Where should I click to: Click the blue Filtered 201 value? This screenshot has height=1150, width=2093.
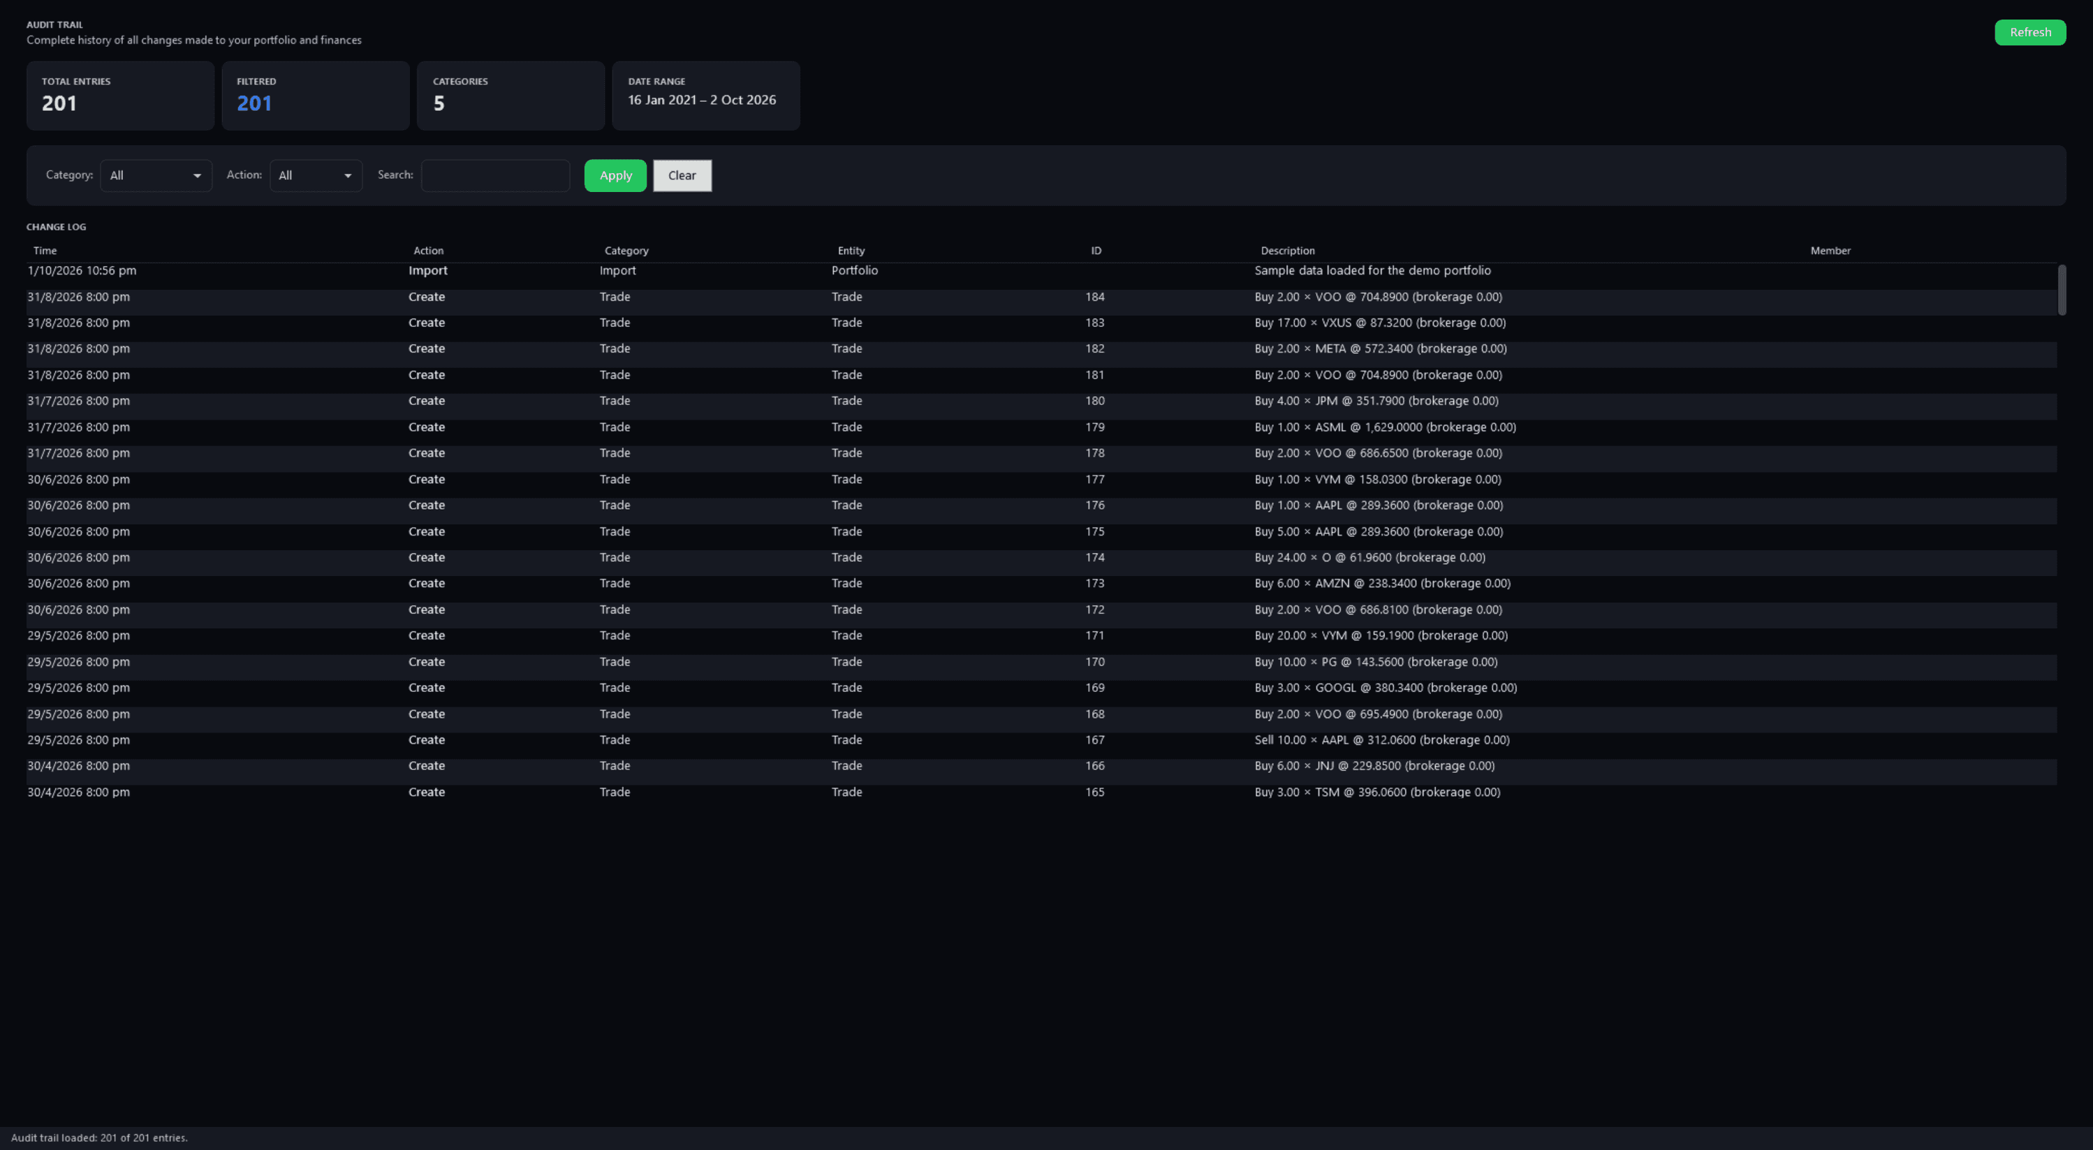[254, 104]
